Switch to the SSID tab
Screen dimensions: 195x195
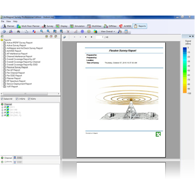coord(18,158)
